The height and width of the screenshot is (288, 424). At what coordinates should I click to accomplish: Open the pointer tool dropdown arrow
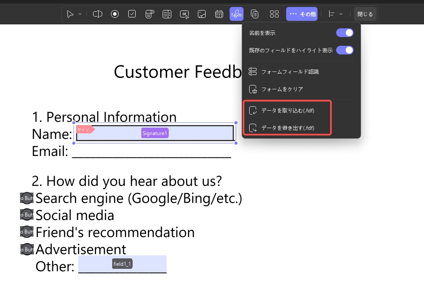point(80,14)
